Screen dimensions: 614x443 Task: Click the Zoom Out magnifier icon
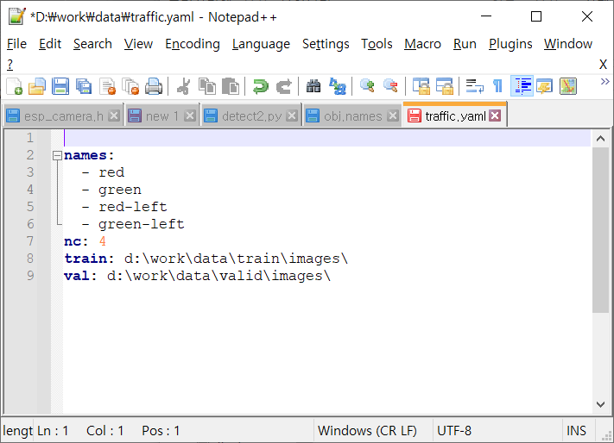point(390,86)
